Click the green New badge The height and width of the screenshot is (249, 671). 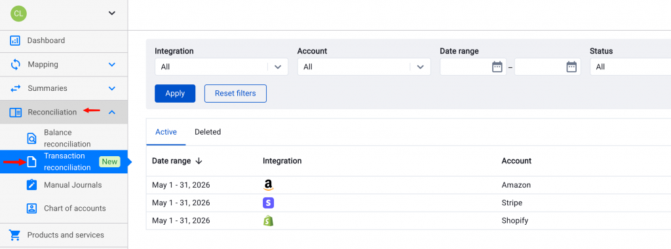pyautogui.click(x=109, y=161)
